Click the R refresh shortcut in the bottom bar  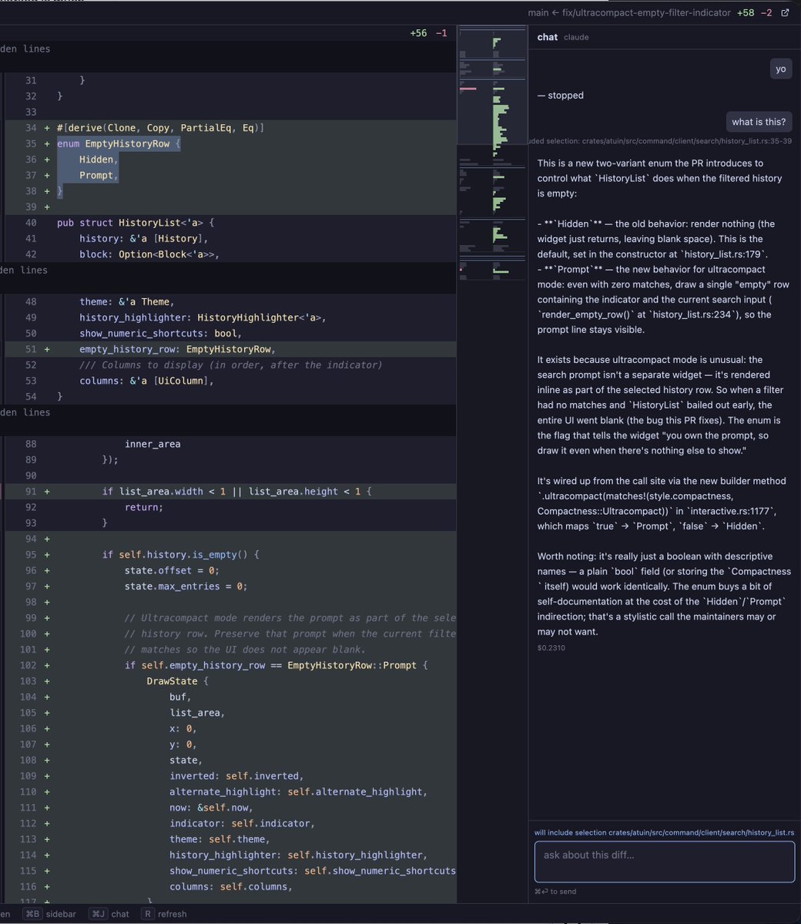click(164, 914)
